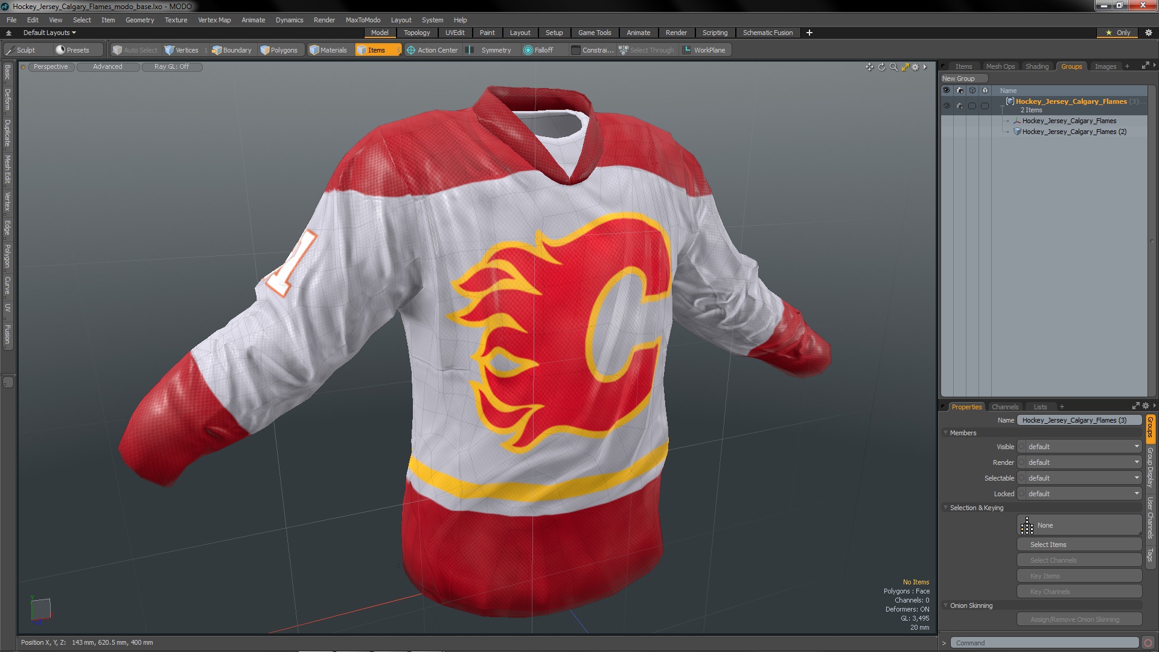Toggle render camera for Hockey_Jersey_Calgary_Flames group

960,106
